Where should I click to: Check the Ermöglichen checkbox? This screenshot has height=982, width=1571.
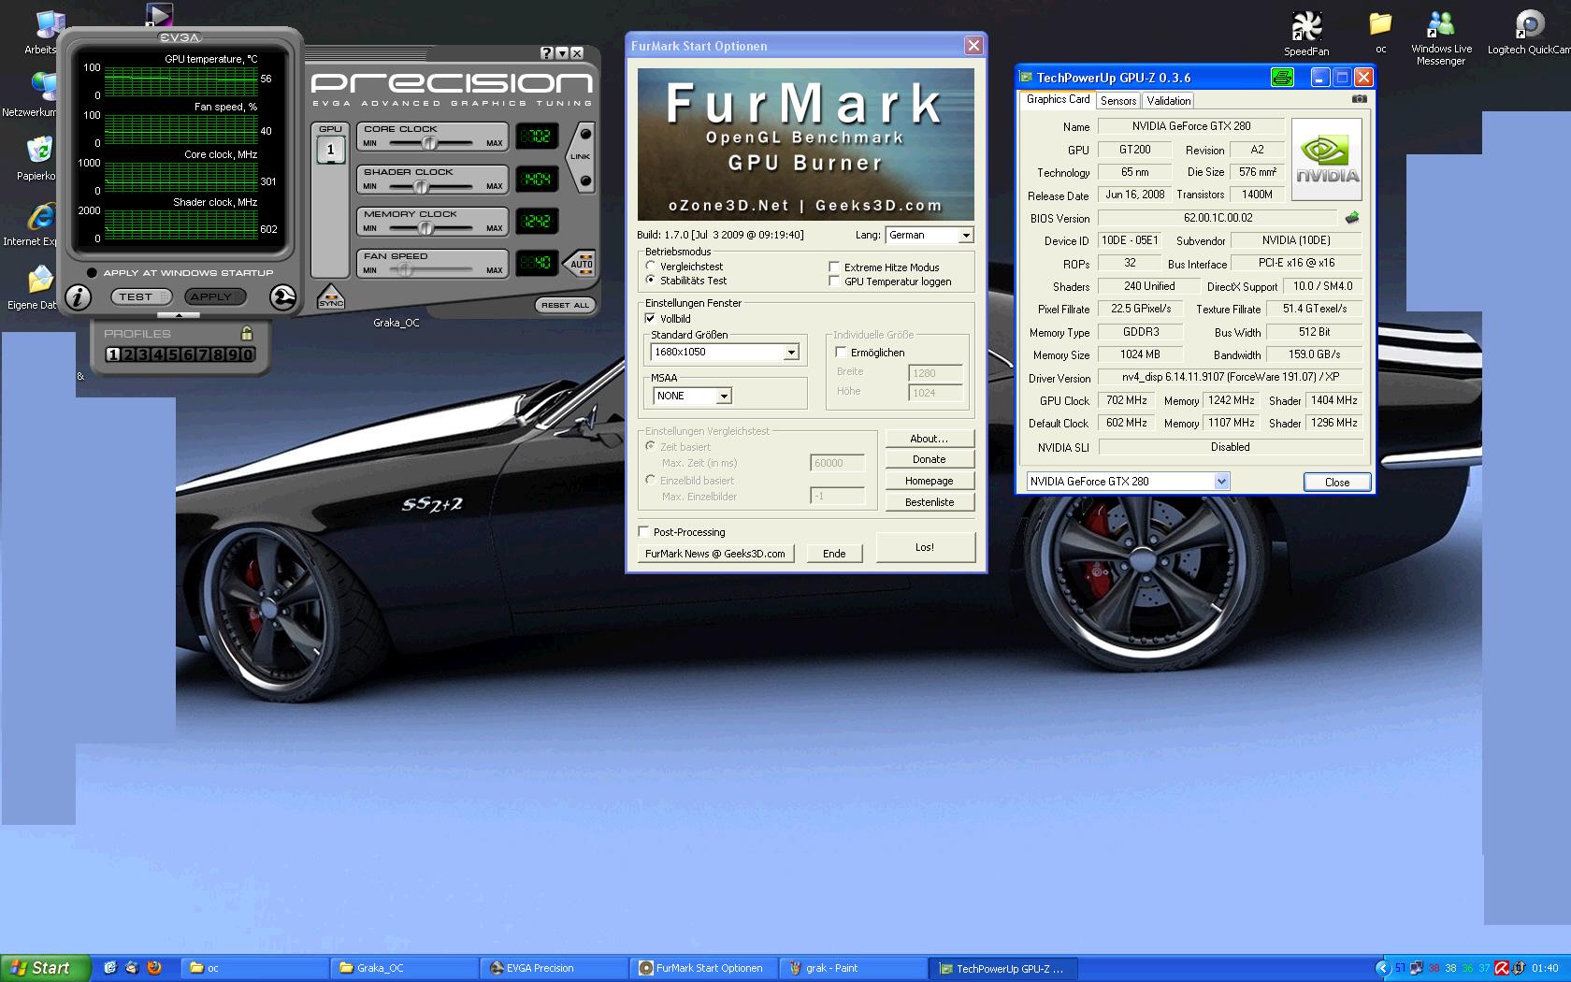841,353
